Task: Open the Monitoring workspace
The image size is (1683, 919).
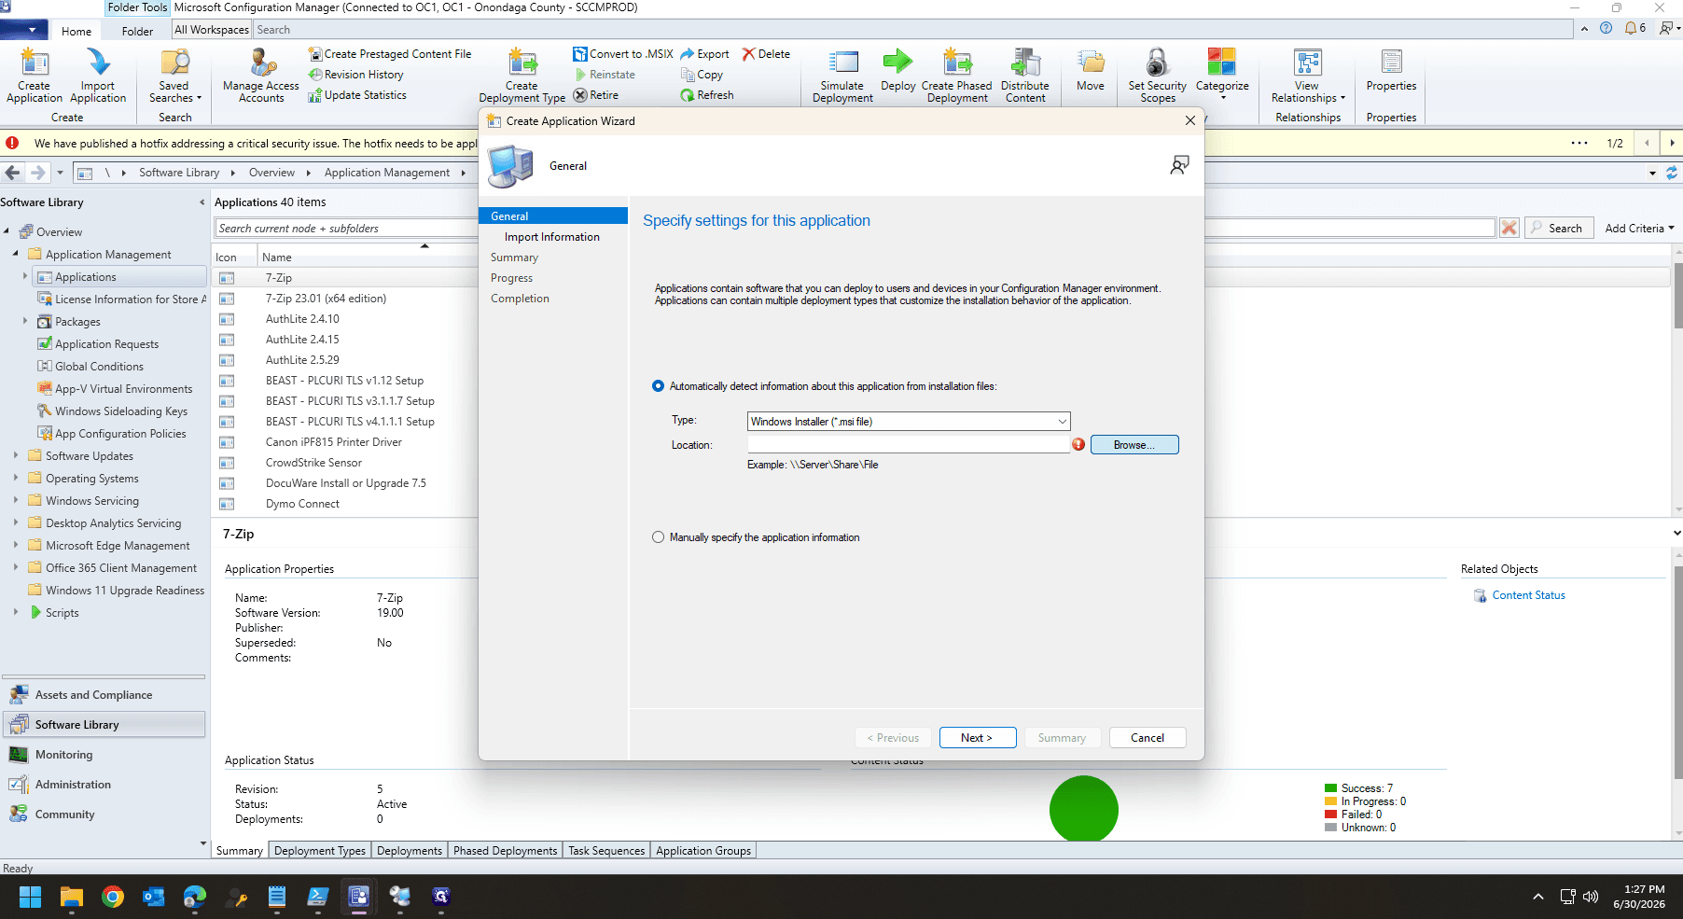Action: click(x=63, y=755)
